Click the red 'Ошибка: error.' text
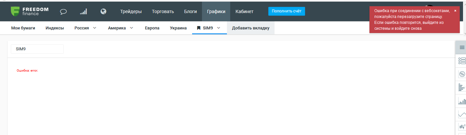The height and width of the screenshot is (135, 466). coord(28,70)
